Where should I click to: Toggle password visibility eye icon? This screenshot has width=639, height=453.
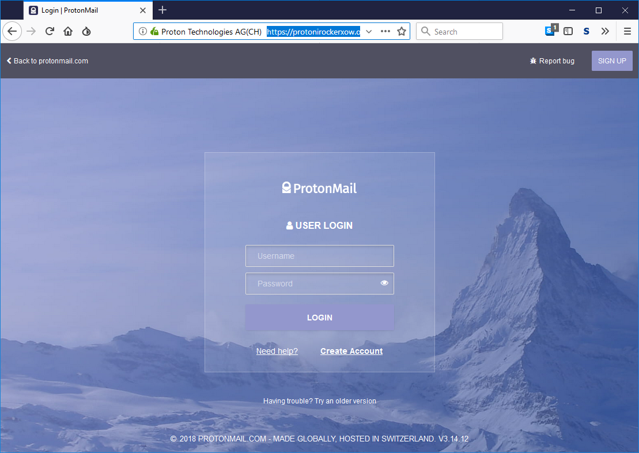384,283
